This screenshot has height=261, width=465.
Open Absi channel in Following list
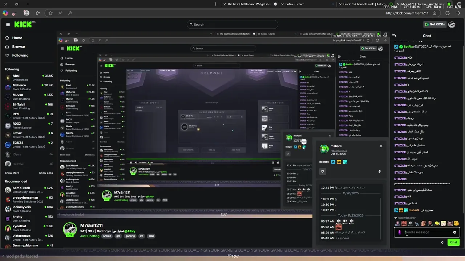coord(28,78)
